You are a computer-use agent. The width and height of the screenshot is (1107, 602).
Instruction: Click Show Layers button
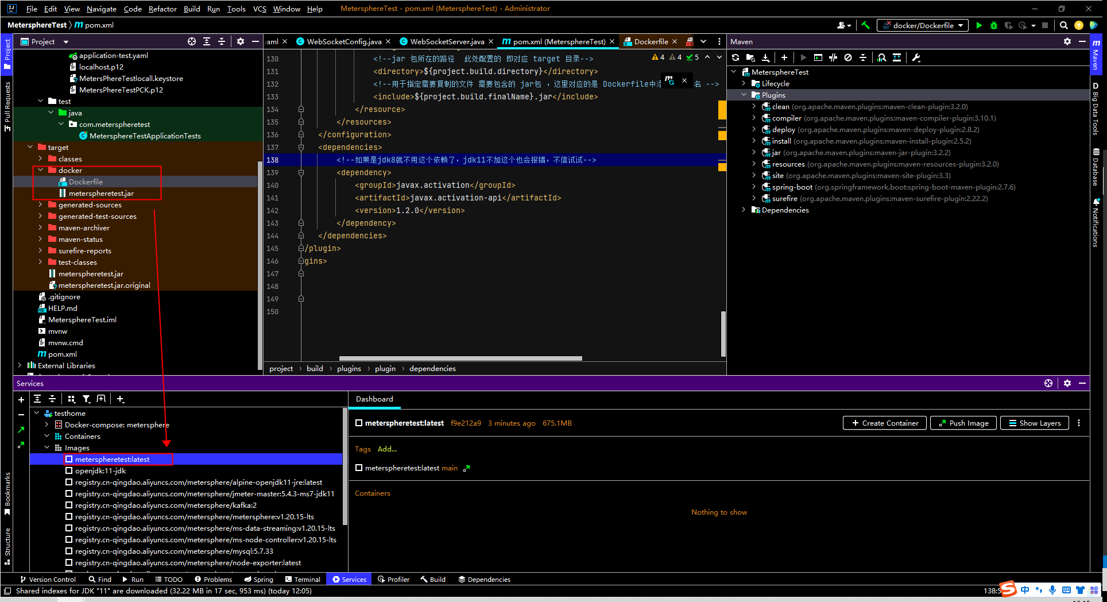(x=1035, y=423)
